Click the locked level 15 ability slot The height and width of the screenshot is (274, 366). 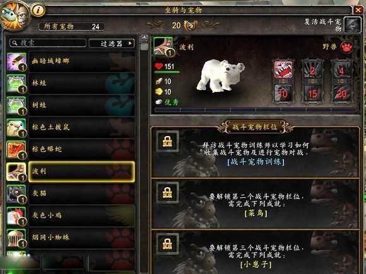point(312,93)
